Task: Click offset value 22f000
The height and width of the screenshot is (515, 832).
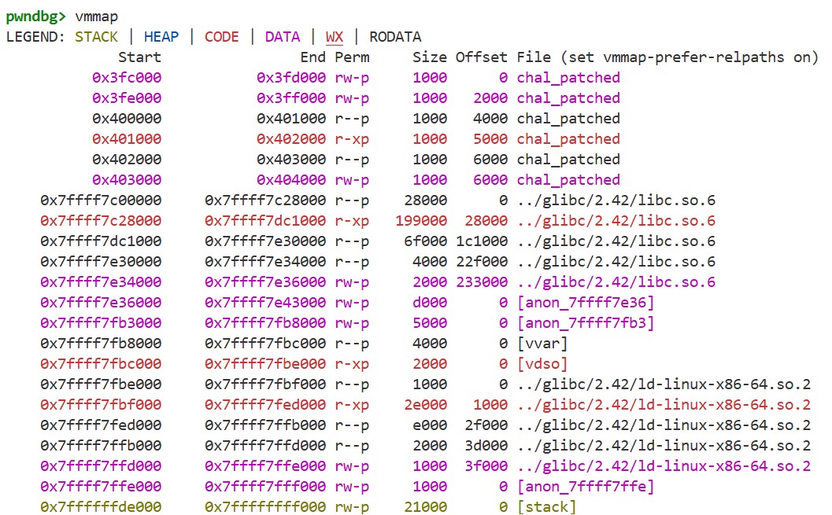Action: pyautogui.click(x=482, y=262)
